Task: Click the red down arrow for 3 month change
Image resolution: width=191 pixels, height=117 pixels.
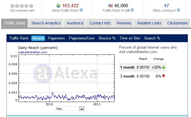Action: (x=164, y=76)
